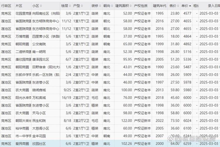Click the floor value 6/7
The height and width of the screenshot is (147, 220).
pos(68,59)
